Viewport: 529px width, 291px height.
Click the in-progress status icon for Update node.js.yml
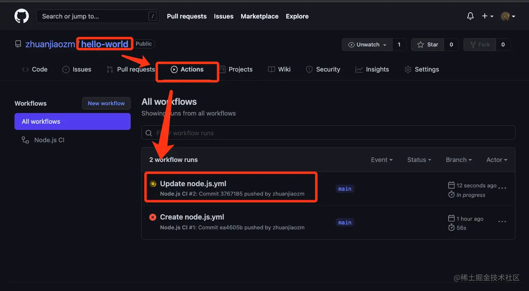[153, 184]
